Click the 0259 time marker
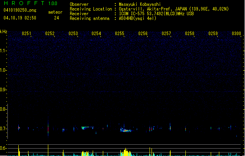 point(213,34)
